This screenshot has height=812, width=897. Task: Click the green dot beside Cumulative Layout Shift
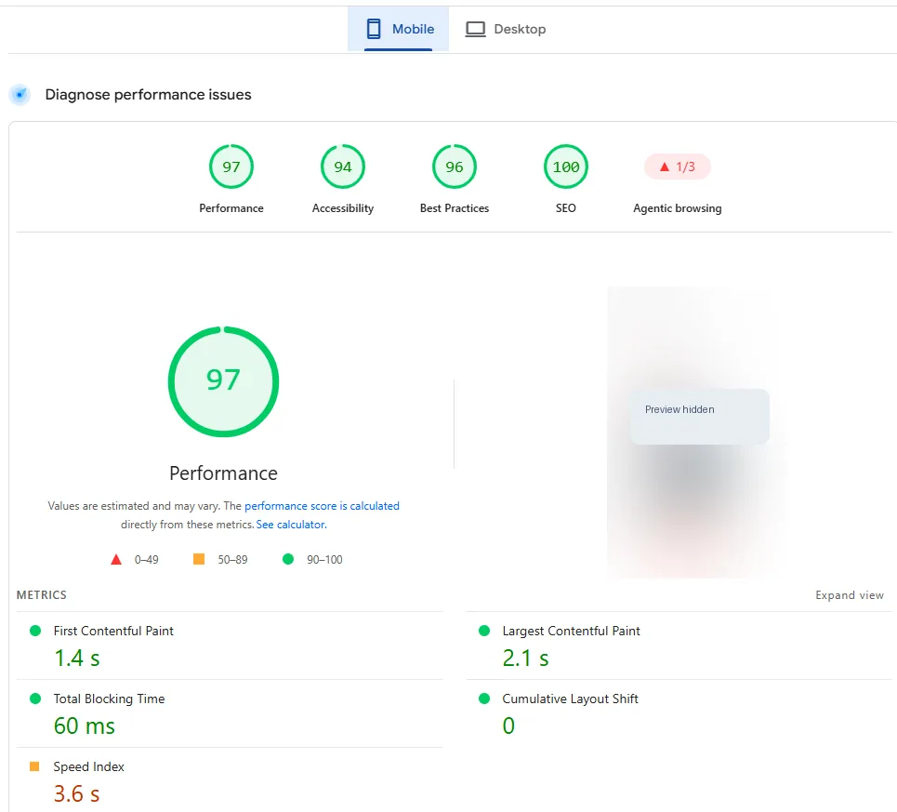(484, 699)
